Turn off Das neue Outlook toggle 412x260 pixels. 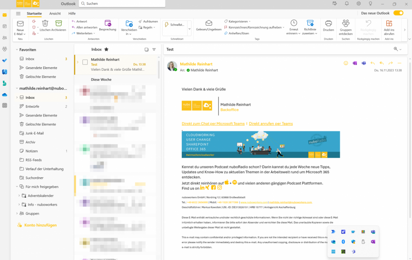point(398,13)
